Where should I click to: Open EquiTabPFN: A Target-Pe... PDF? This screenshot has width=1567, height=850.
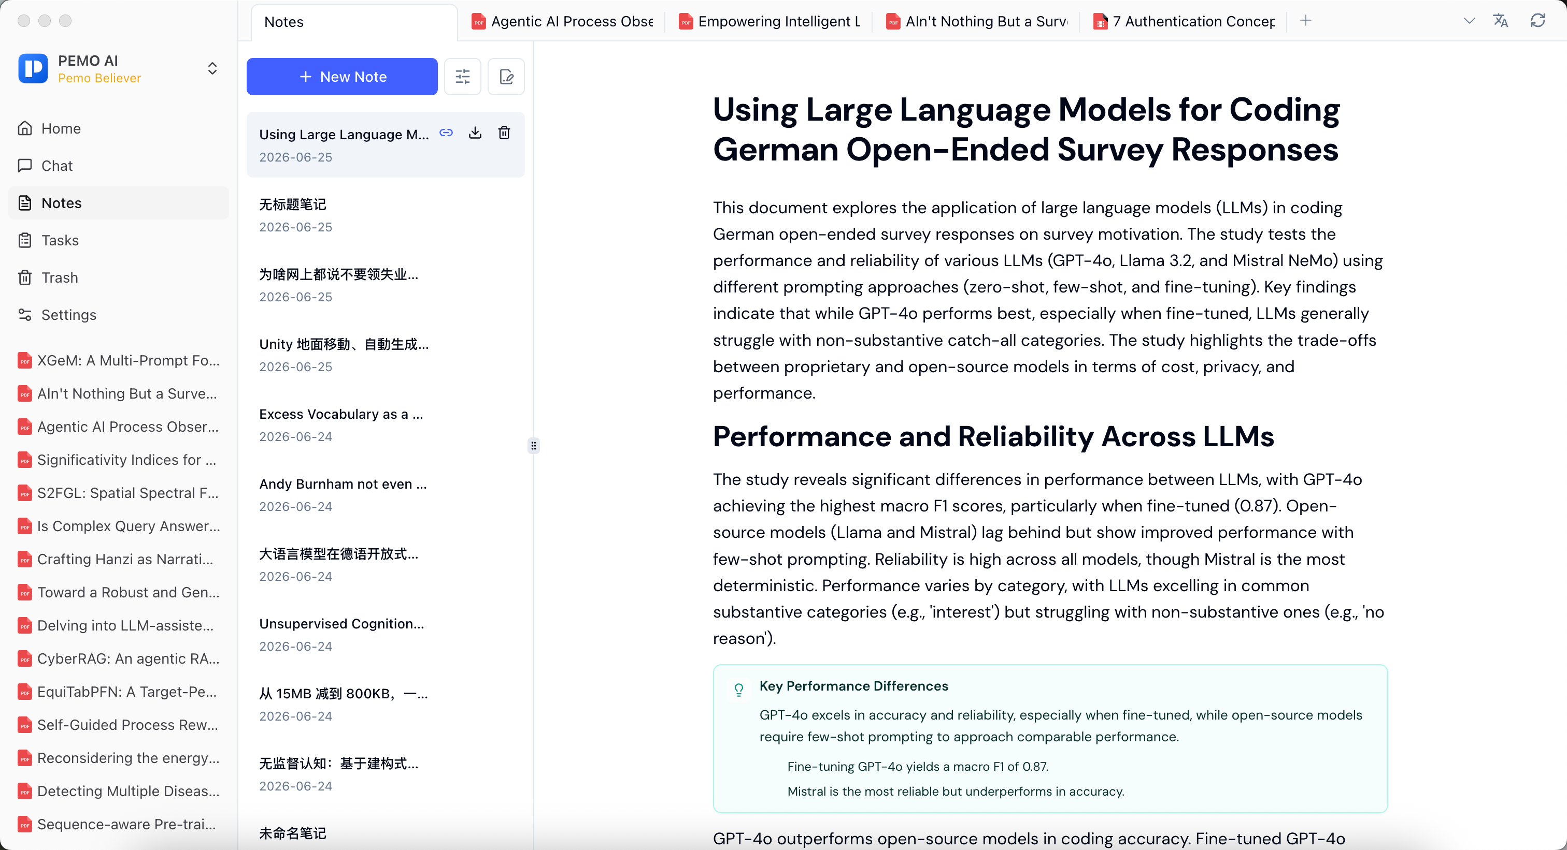119,692
